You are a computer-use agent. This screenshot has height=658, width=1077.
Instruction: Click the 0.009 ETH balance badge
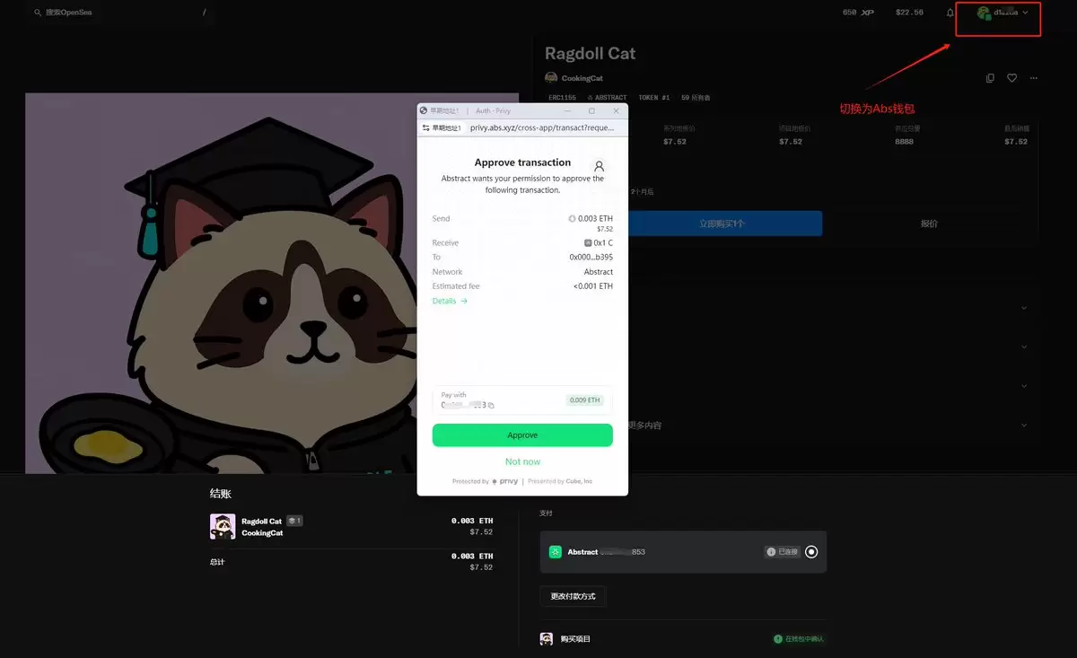point(584,400)
